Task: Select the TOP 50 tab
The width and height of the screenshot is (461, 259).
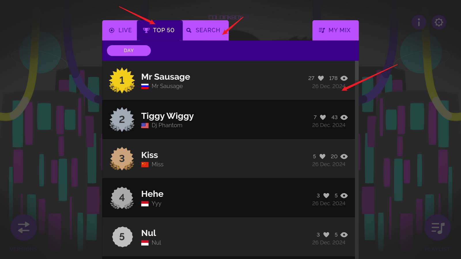Action: [x=159, y=30]
